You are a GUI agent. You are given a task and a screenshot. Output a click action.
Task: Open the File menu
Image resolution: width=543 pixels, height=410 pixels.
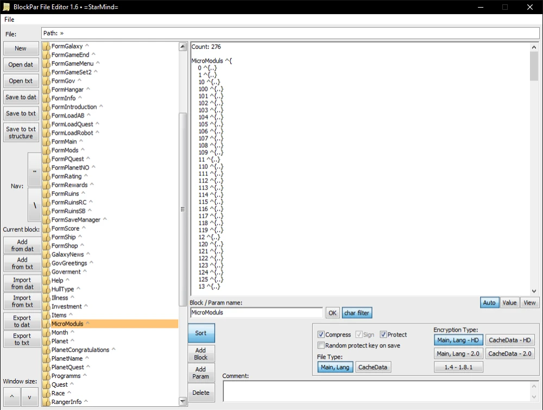pyautogui.click(x=9, y=20)
